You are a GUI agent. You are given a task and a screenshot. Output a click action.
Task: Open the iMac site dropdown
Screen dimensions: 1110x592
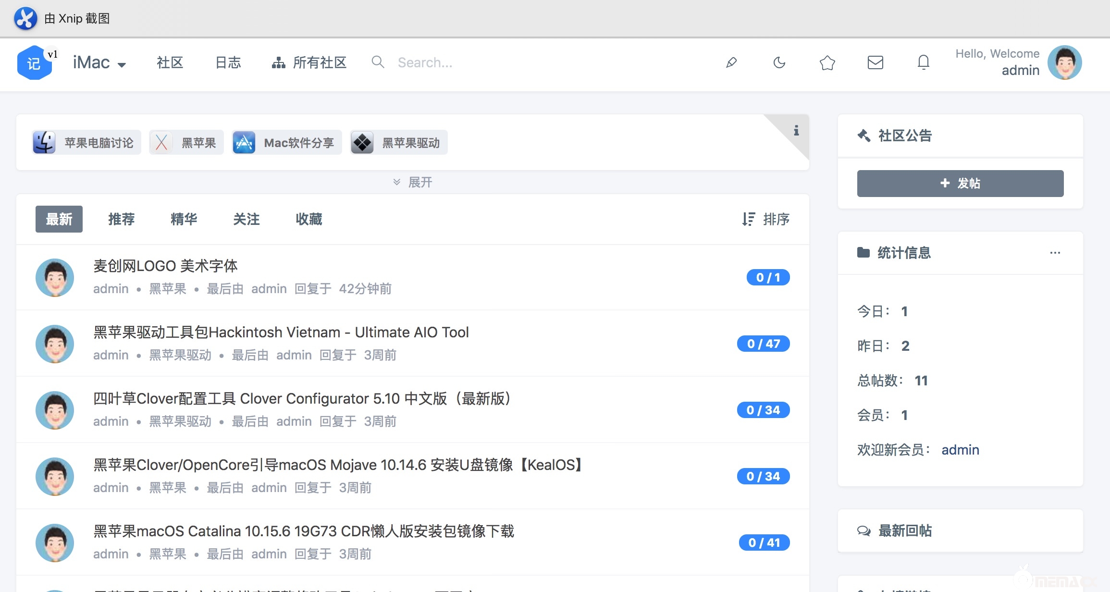click(99, 62)
